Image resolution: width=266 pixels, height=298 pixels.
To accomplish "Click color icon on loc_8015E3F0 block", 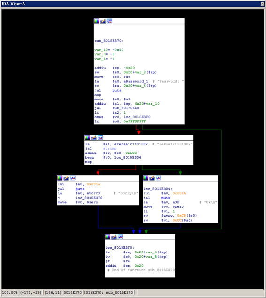I will 107,237.
